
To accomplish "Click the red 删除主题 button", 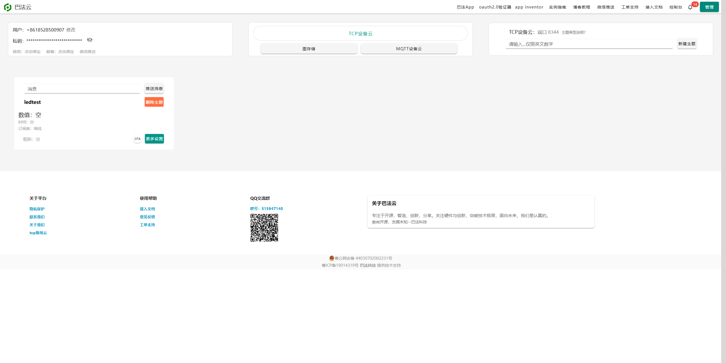I will pos(154,102).
